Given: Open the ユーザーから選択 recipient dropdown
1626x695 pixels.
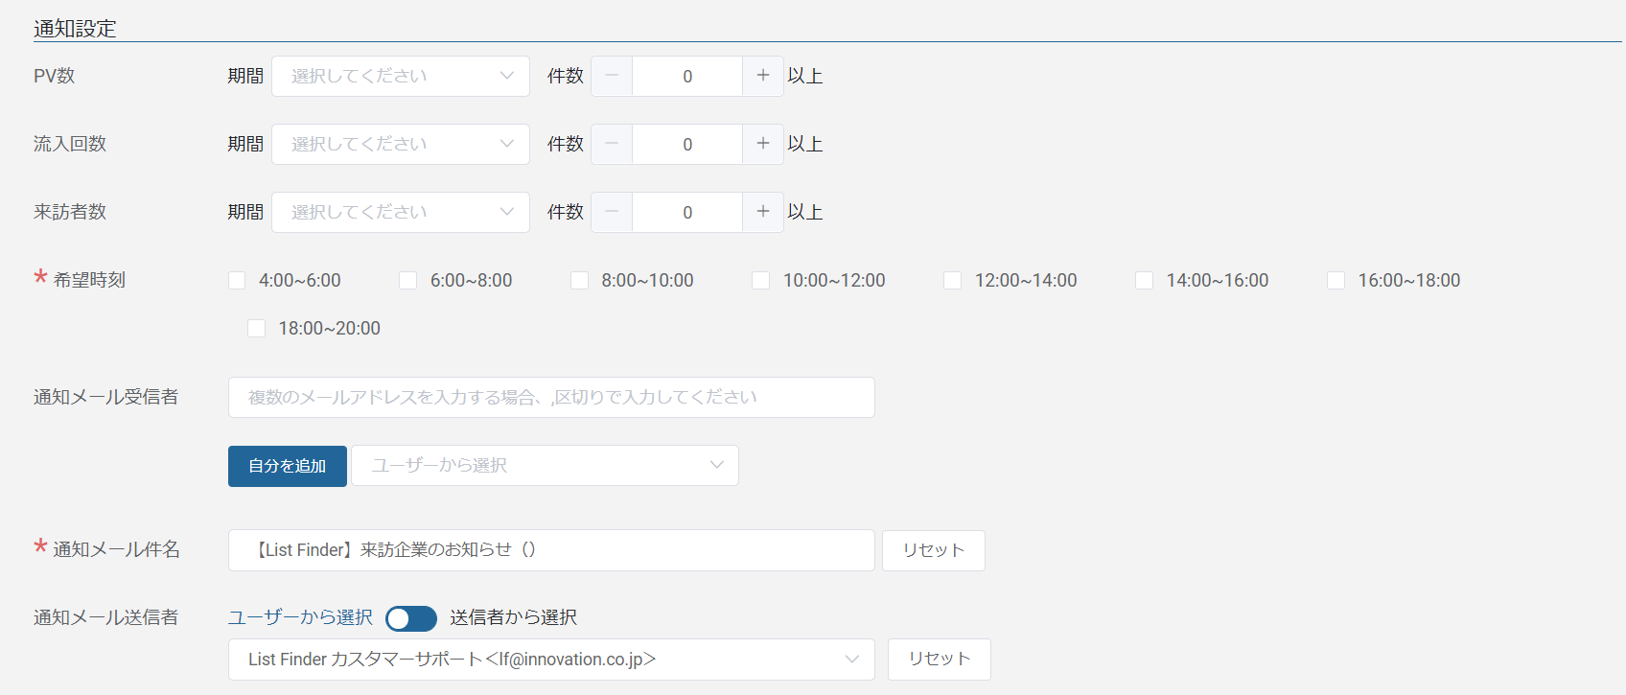Looking at the screenshot, I should [545, 466].
